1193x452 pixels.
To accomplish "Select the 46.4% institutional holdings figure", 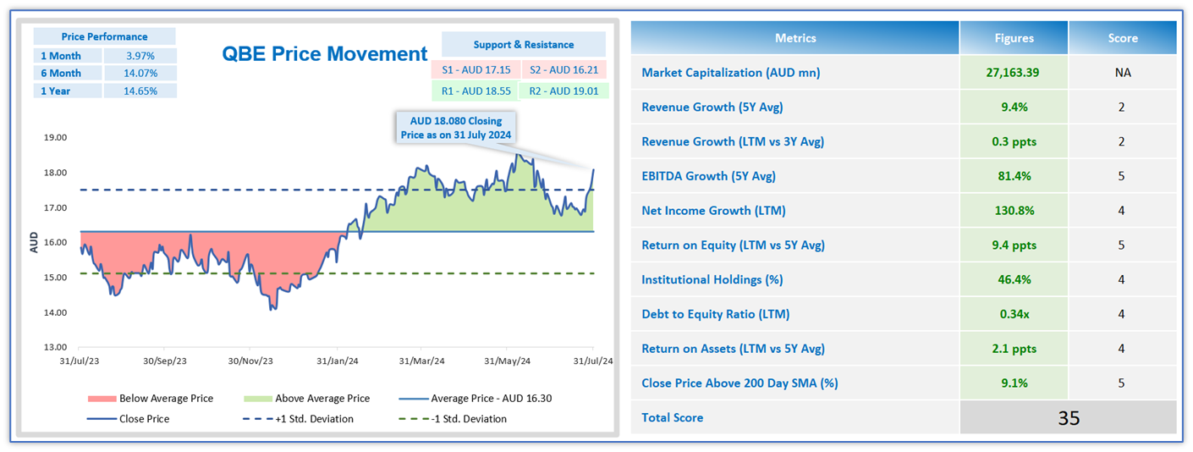I will (1014, 279).
